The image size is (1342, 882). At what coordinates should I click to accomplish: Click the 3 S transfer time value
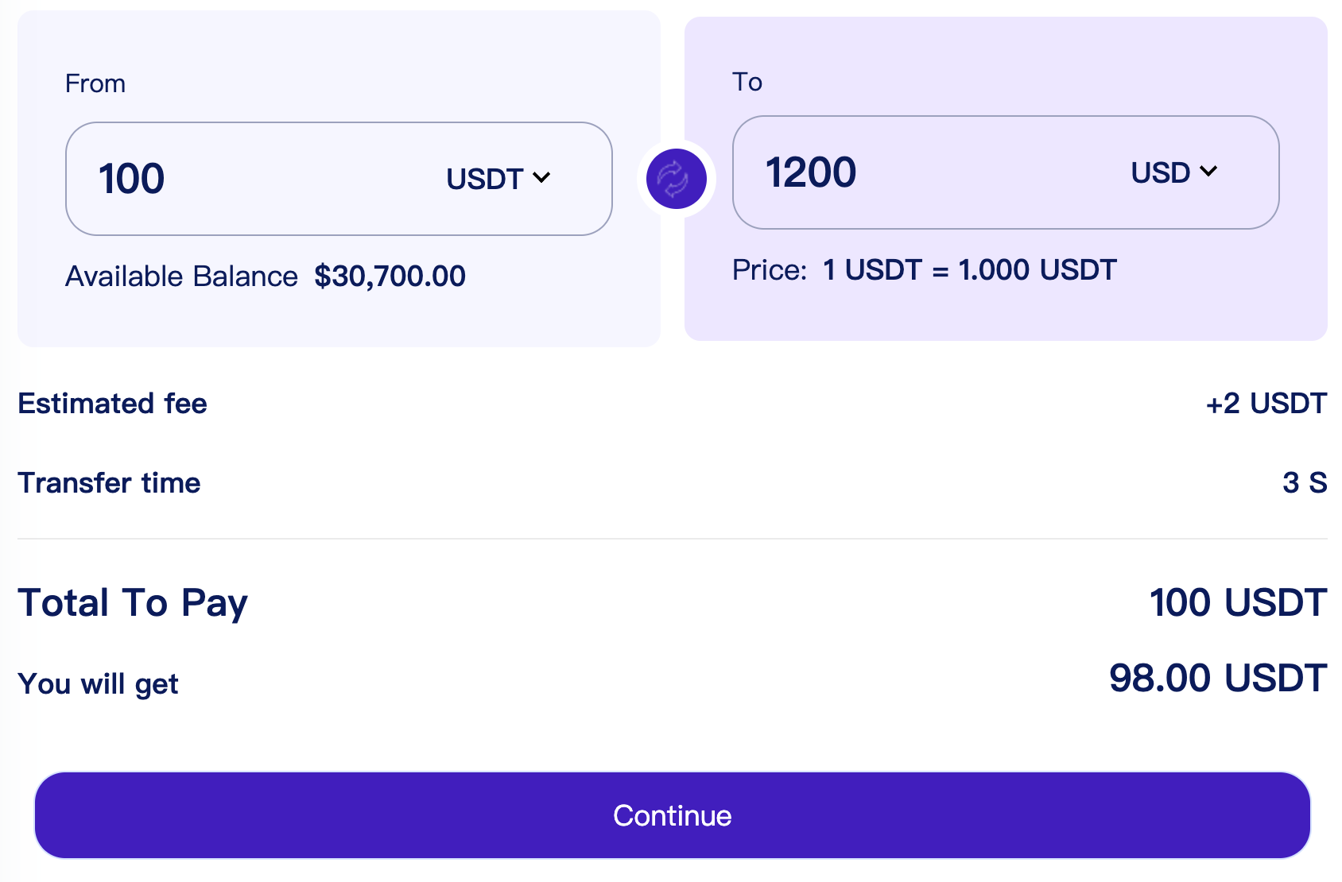point(1304,482)
